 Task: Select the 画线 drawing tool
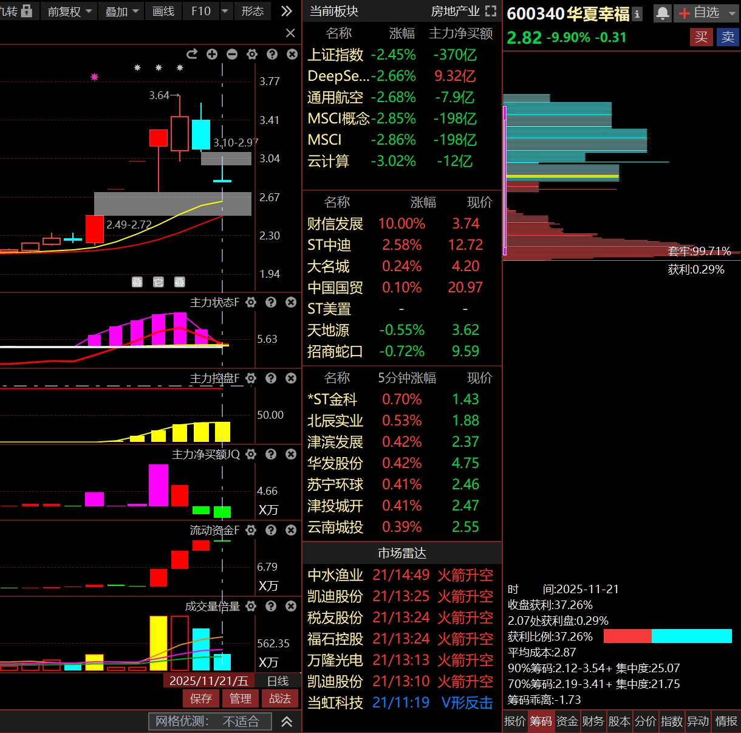(163, 11)
